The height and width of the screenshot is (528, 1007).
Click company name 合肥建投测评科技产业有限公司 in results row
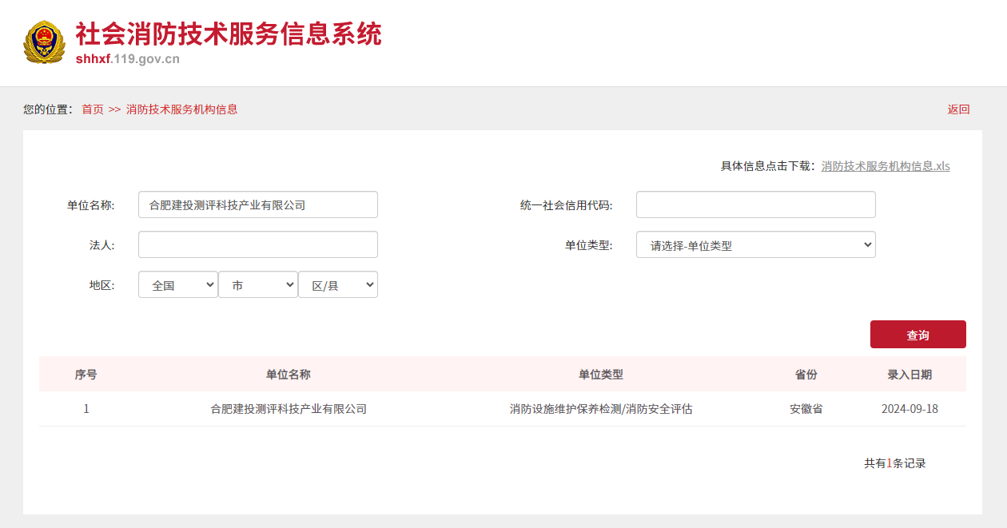click(289, 409)
